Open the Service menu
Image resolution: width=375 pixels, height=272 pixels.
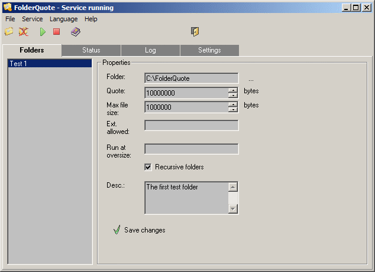[33, 19]
